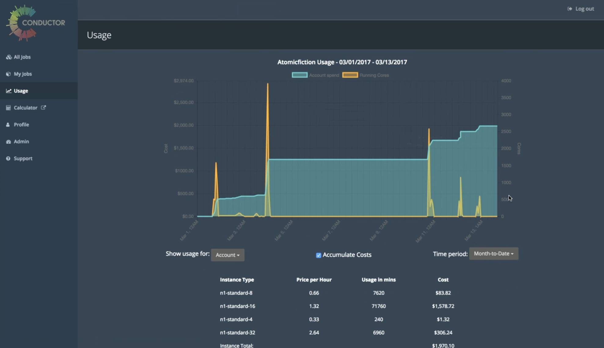604x348 pixels.
Task: Click the Time period label
Action: [450, 254]
